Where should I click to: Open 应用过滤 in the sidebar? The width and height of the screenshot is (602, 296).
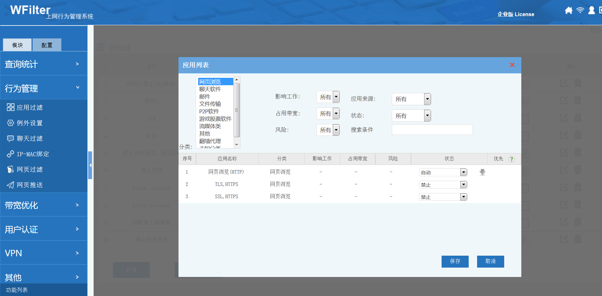coord(29,107)
